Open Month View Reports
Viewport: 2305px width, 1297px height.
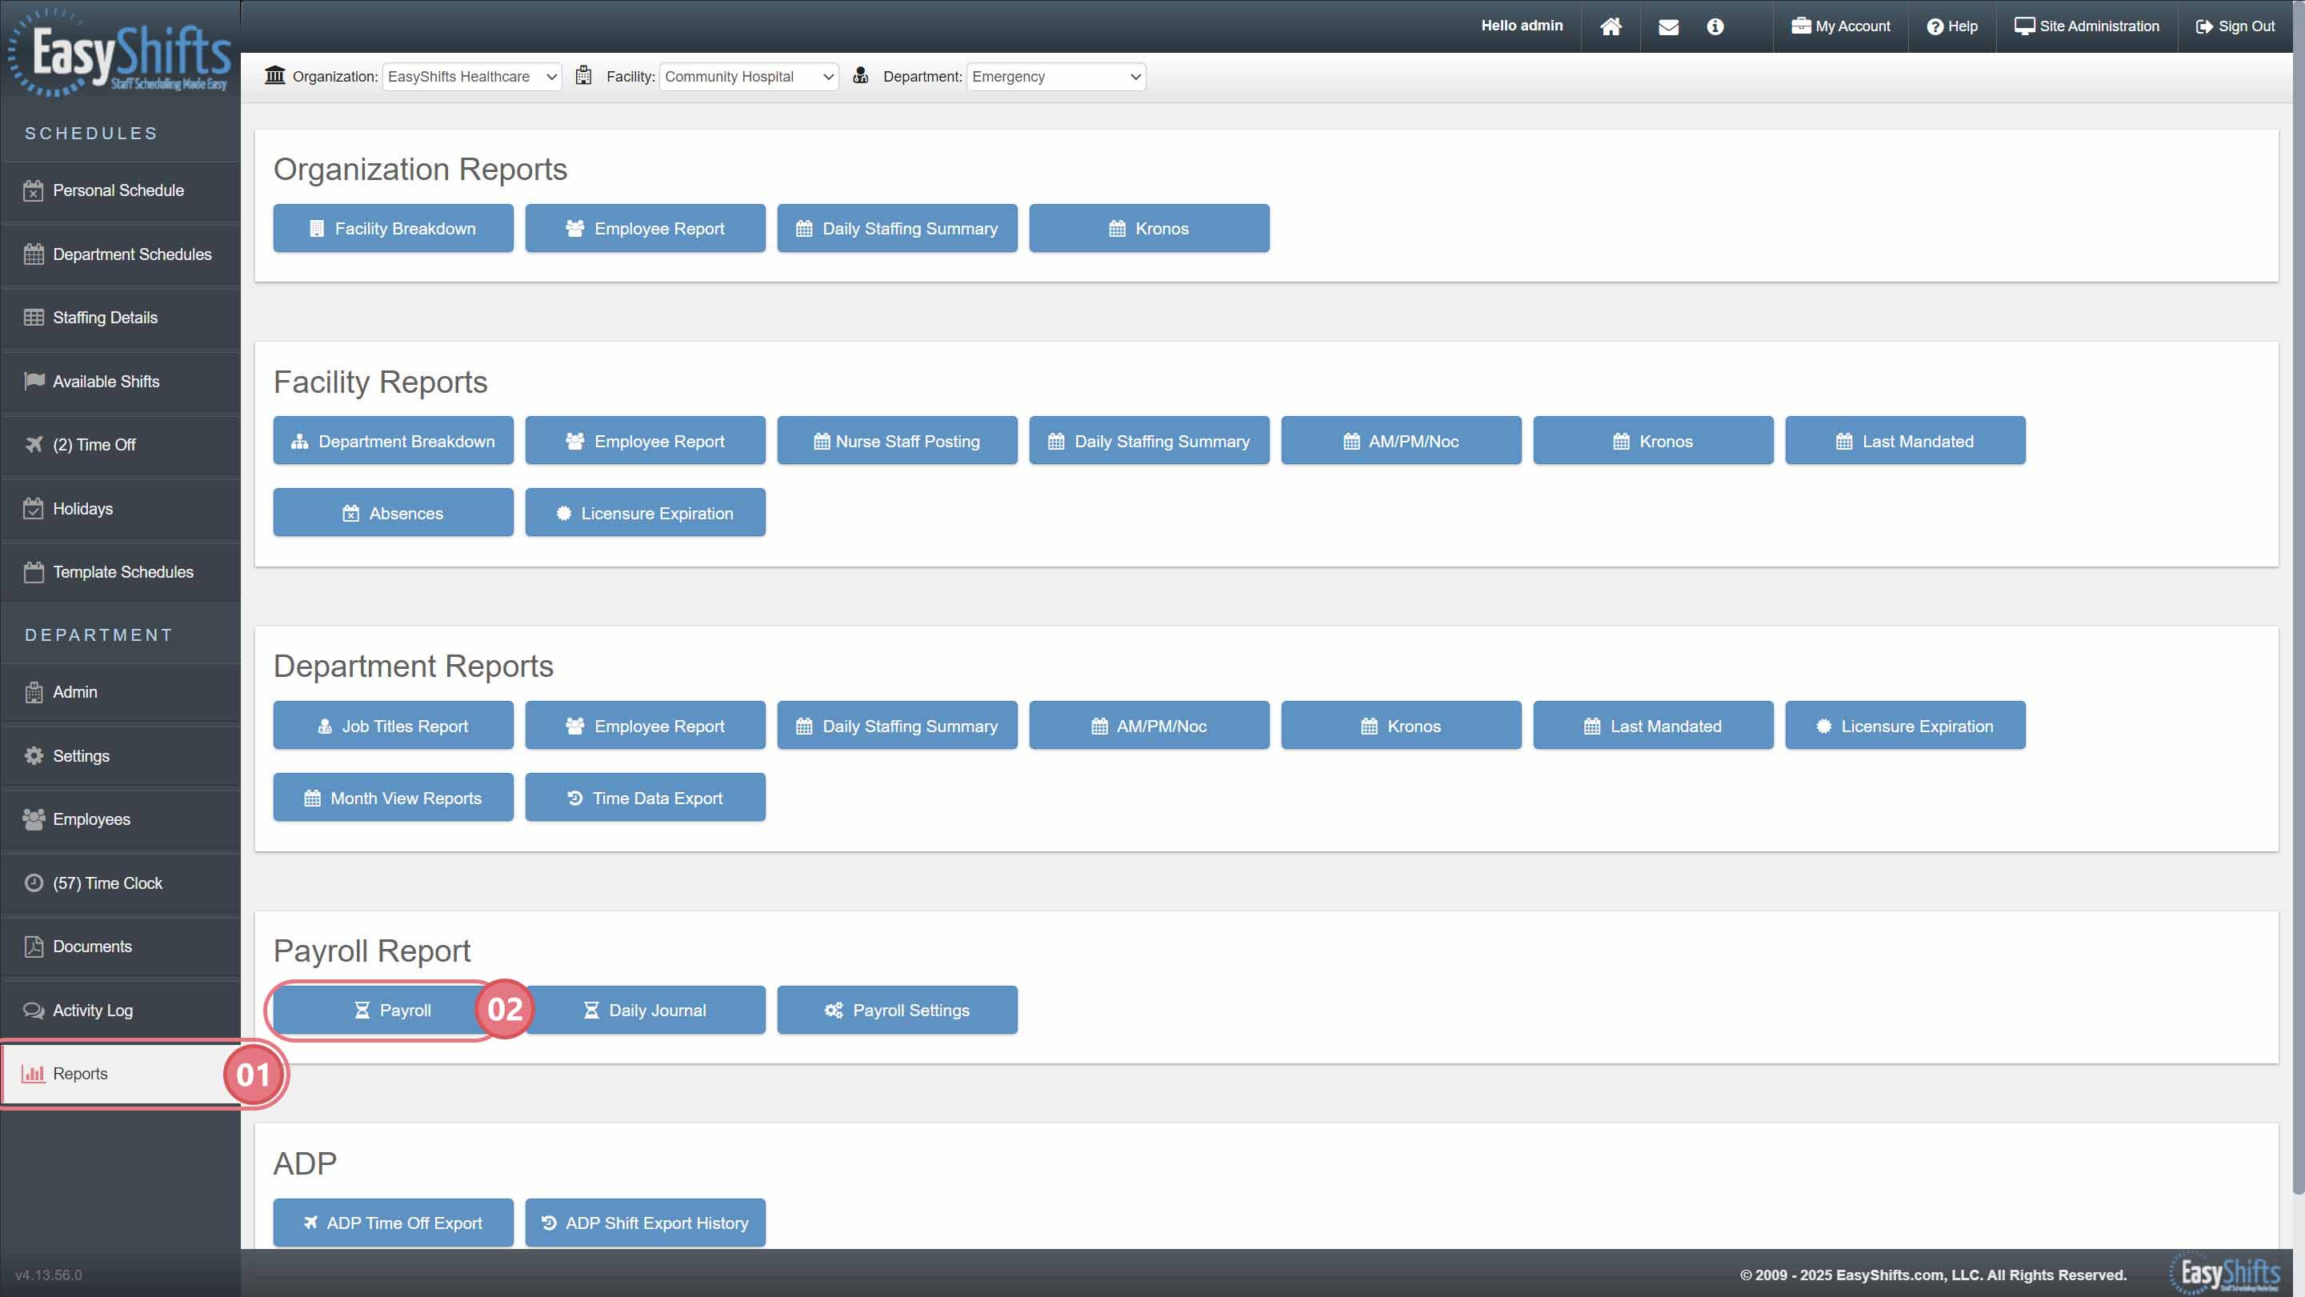click(393, 797)
